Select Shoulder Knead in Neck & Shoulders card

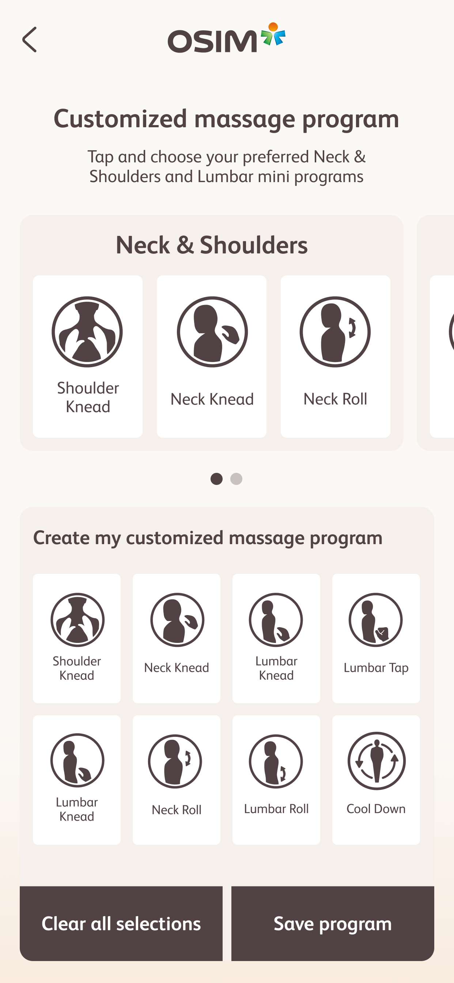(x=88, y=357)
